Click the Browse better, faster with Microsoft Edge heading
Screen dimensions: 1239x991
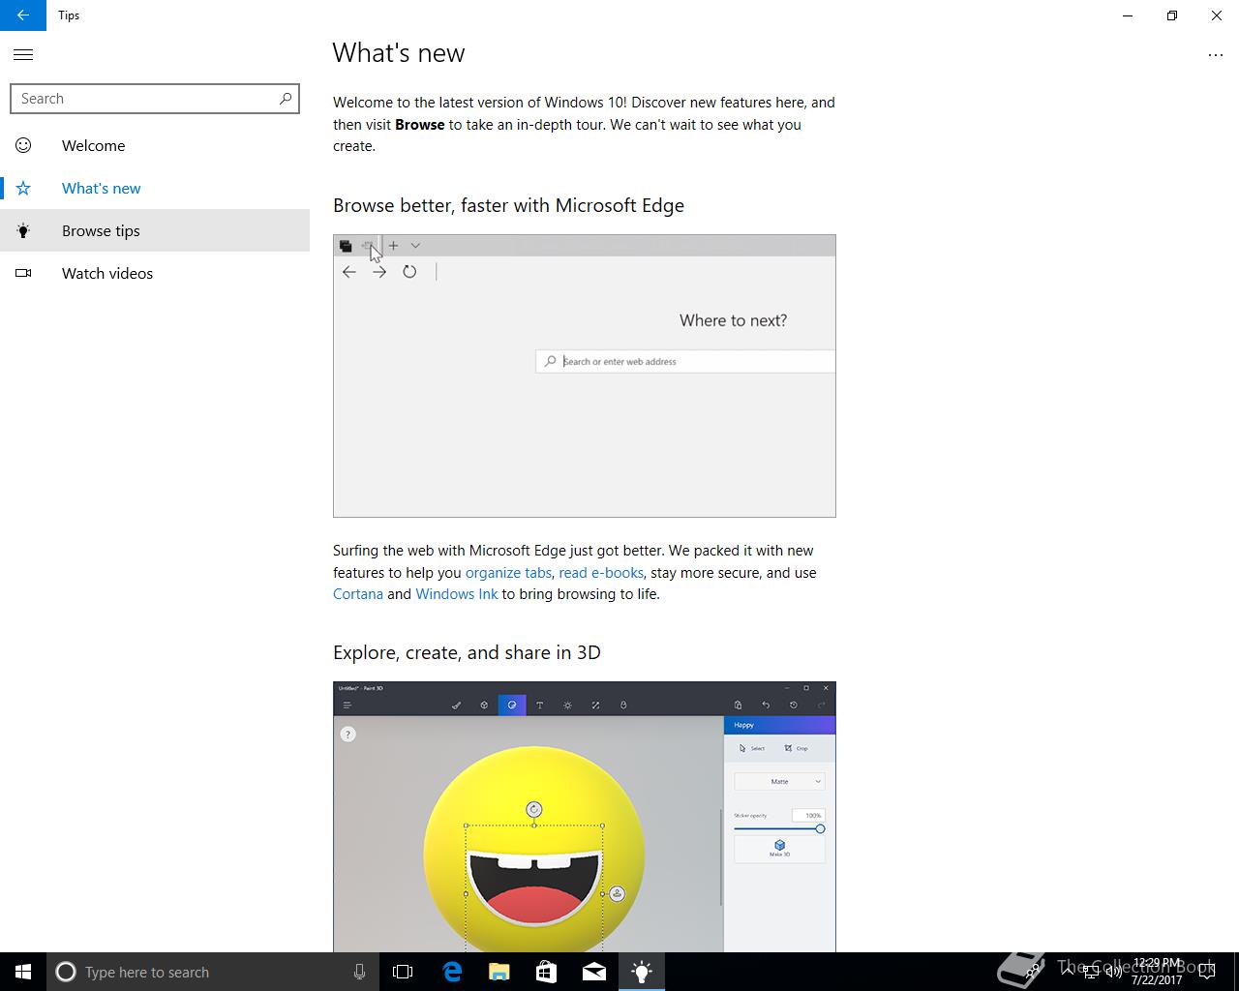(x=508, y=205)
